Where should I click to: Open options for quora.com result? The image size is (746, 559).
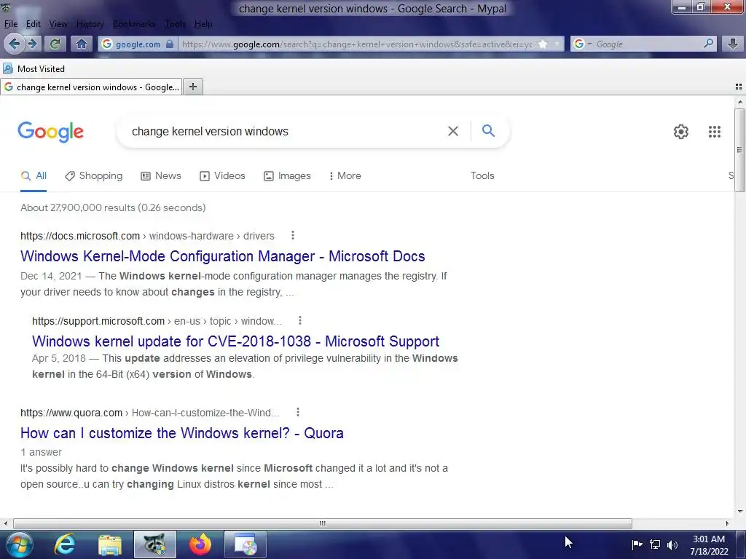coord(298,412)
